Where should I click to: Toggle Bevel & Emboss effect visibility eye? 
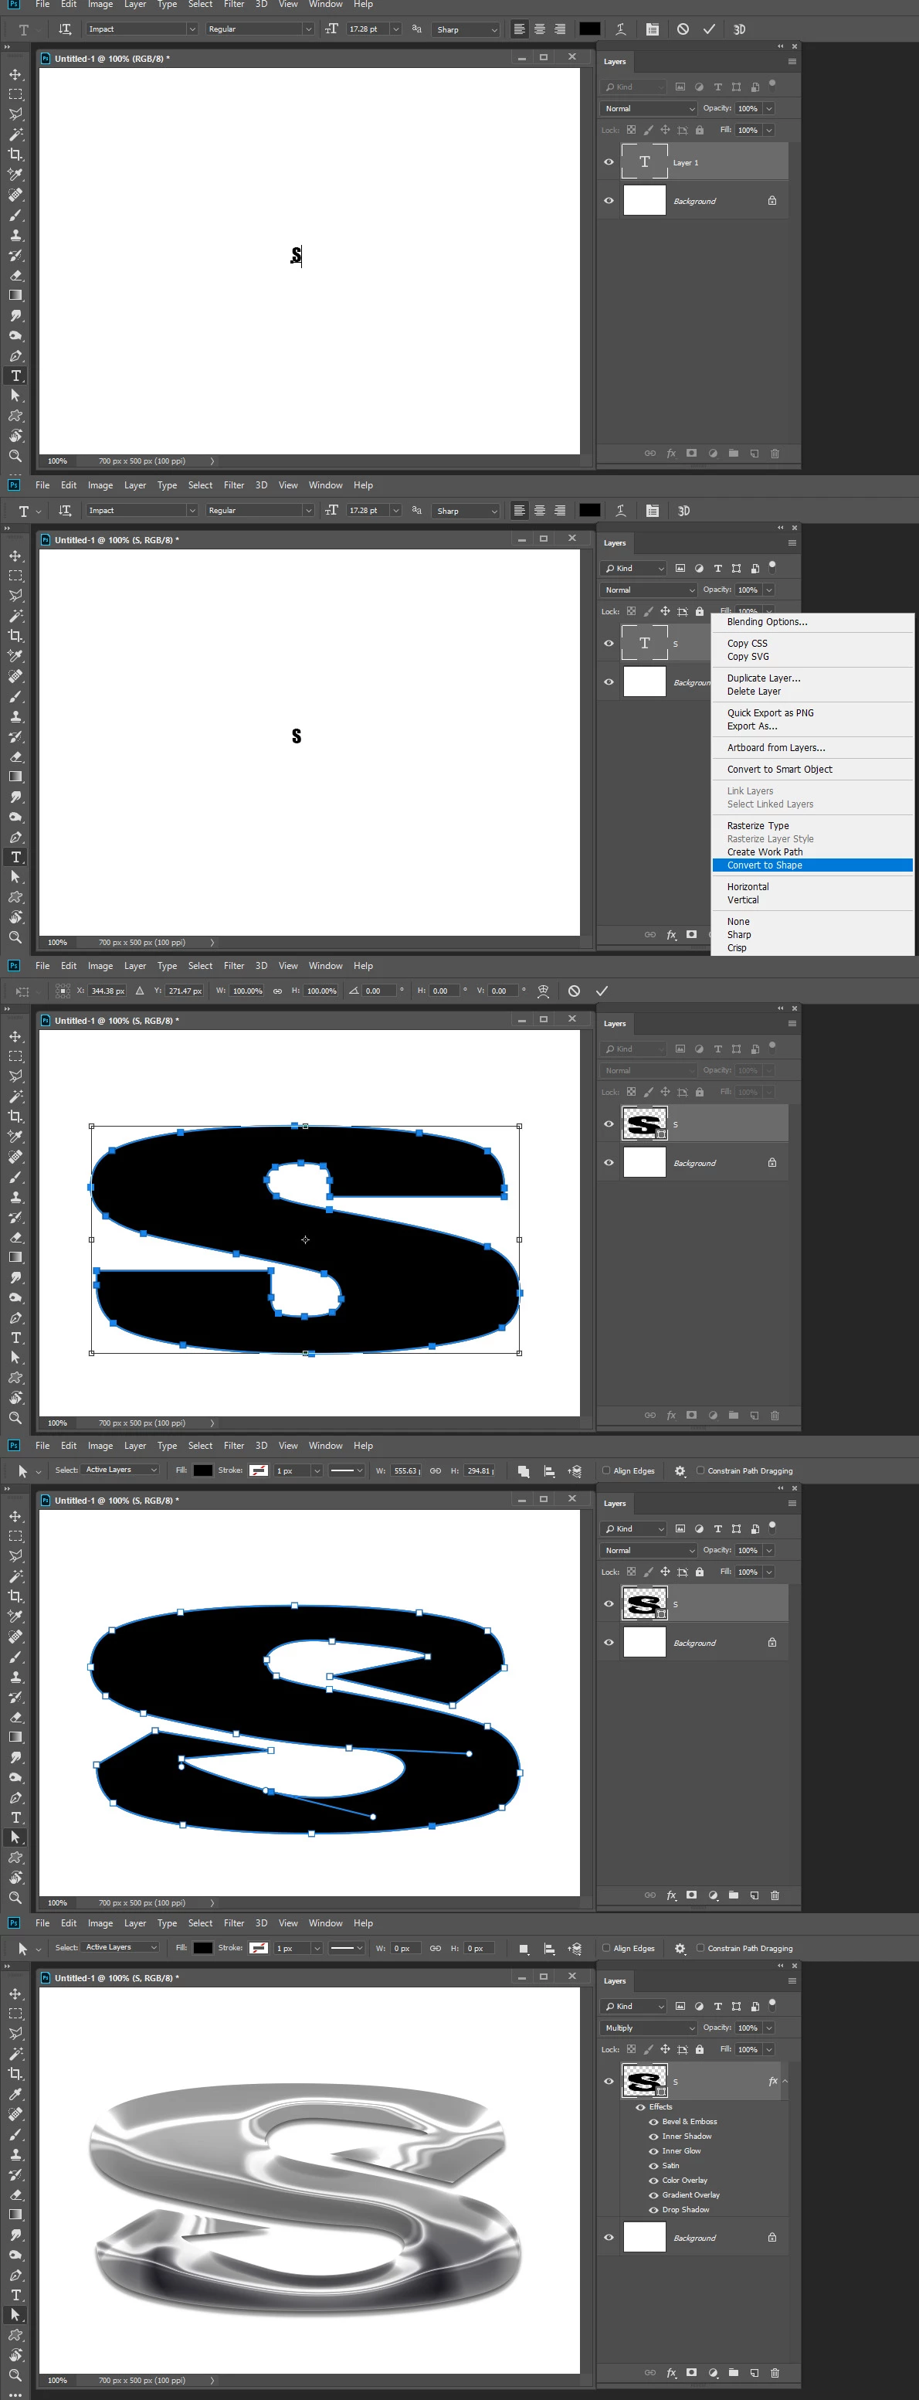[x=653, y=2121]
